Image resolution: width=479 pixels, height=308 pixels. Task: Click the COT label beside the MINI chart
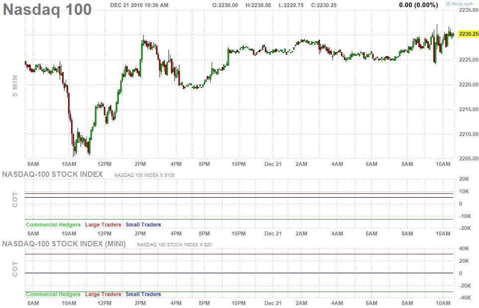[x=15, y=269]
